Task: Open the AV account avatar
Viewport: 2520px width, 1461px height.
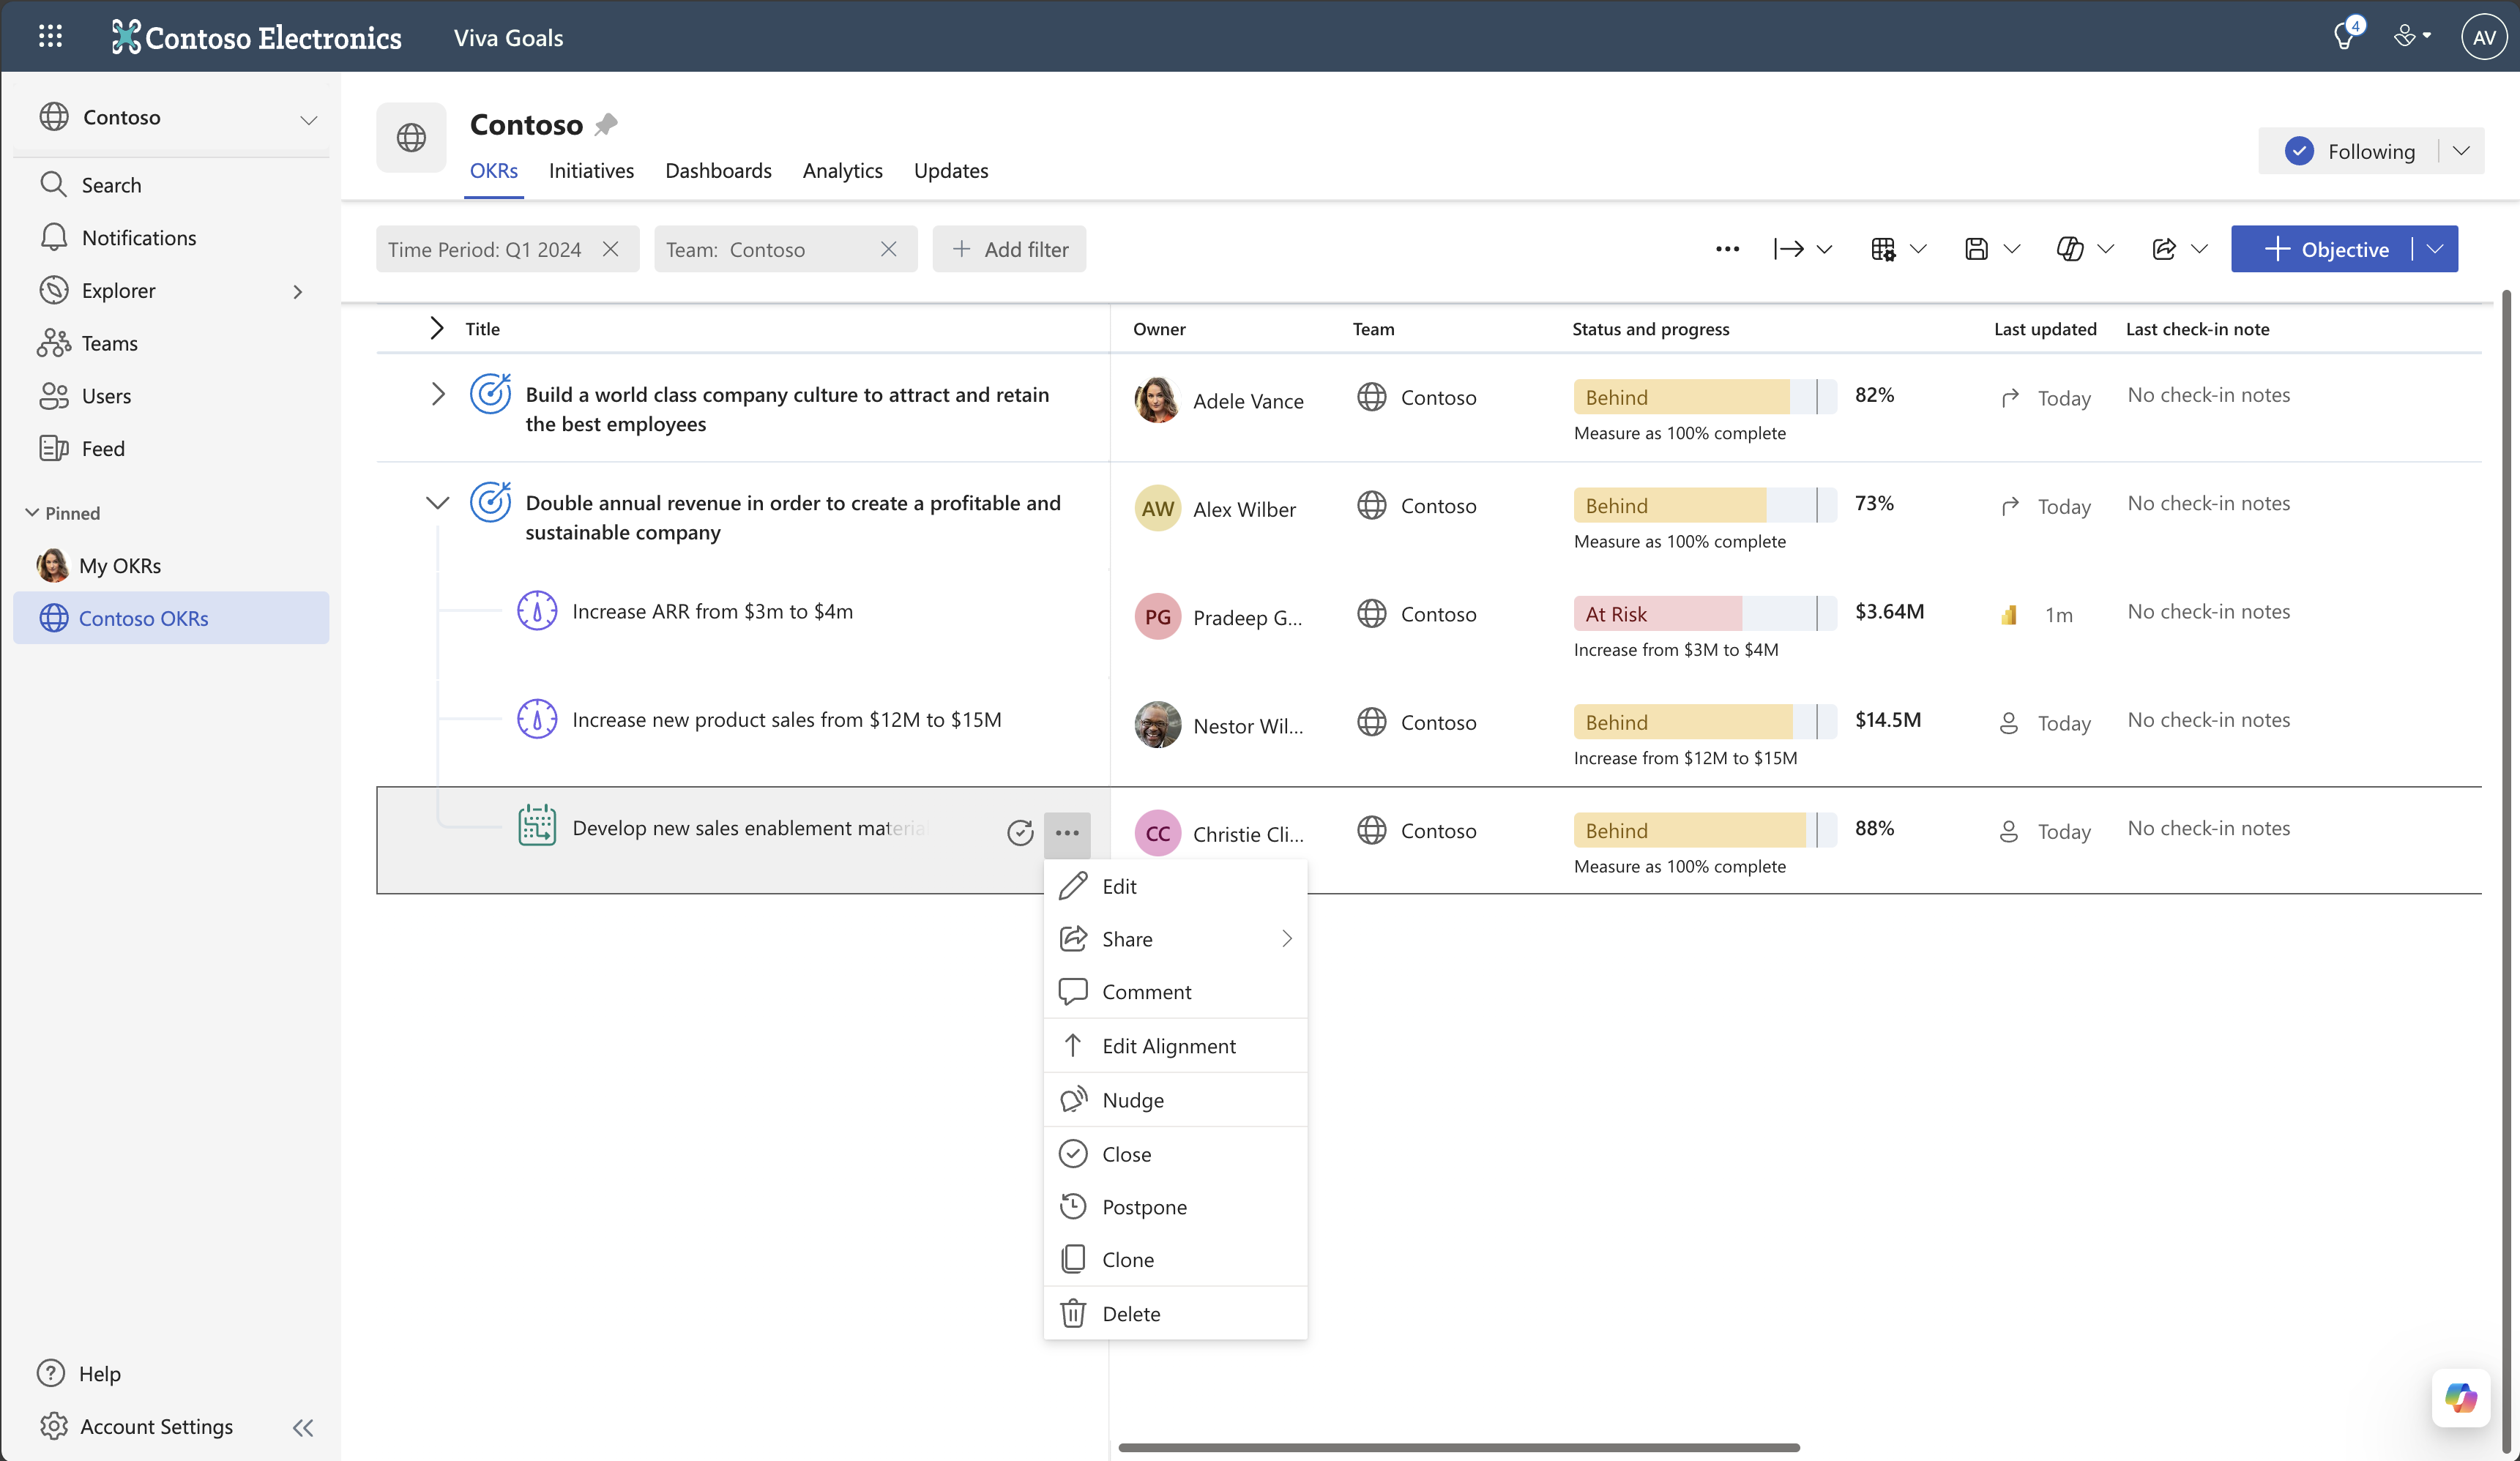Action: pos(2484,37)
